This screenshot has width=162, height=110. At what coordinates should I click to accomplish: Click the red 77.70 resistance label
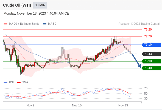[148, 36]
